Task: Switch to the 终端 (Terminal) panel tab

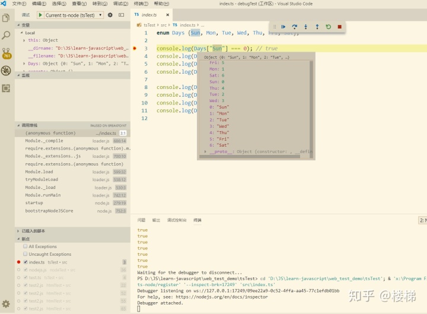Action: tap(197, 220)
